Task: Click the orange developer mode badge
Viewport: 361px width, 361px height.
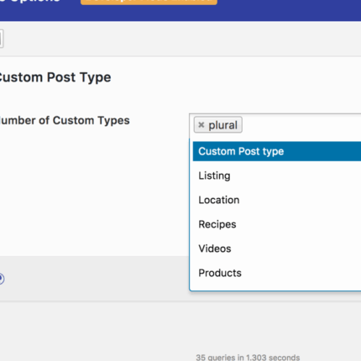Action: point(149,2)
